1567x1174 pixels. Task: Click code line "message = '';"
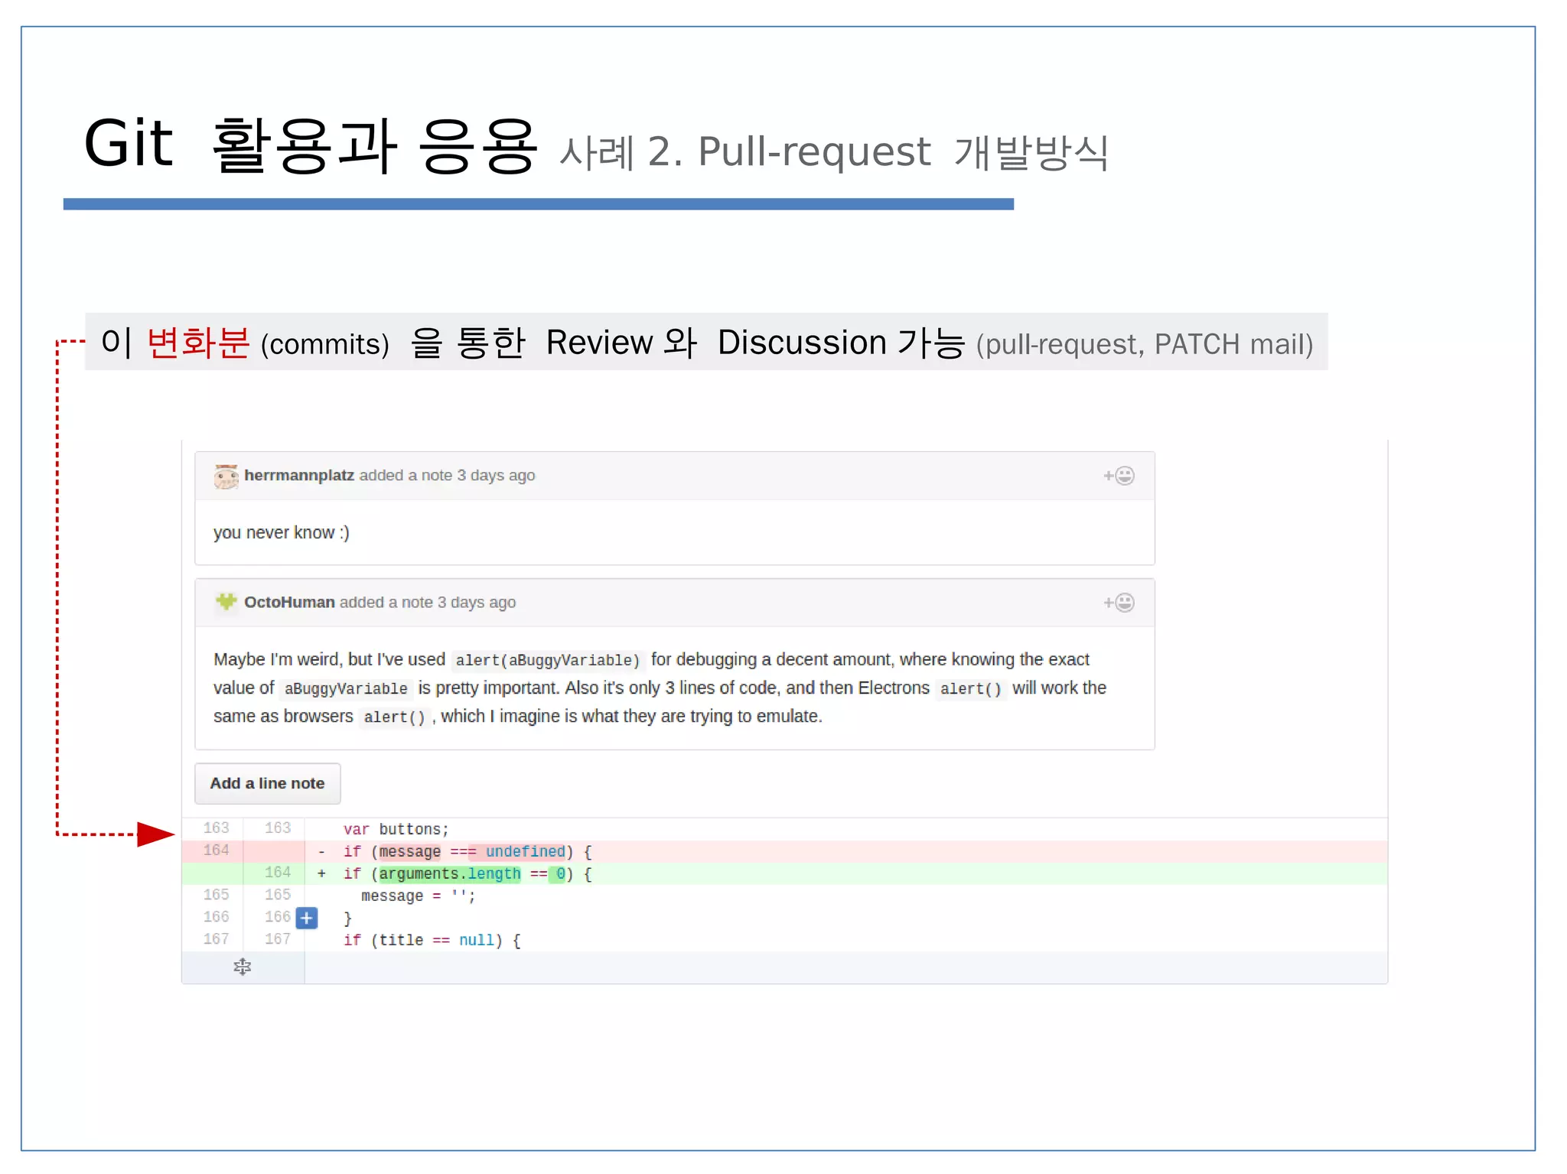click(x=418, y=896)
